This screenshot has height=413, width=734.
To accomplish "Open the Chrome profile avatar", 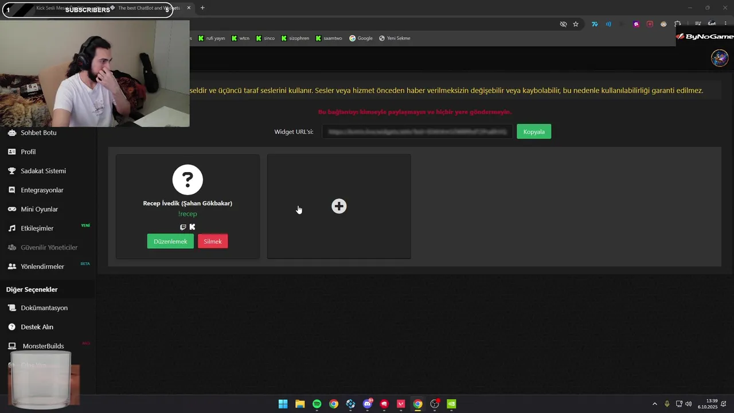I will [712, 24].
